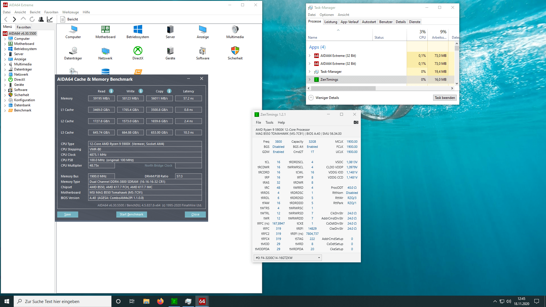This screenshot has width=546, height=307.
Task: Expand the Betriebssystem tree node
Action: (5, 49)
